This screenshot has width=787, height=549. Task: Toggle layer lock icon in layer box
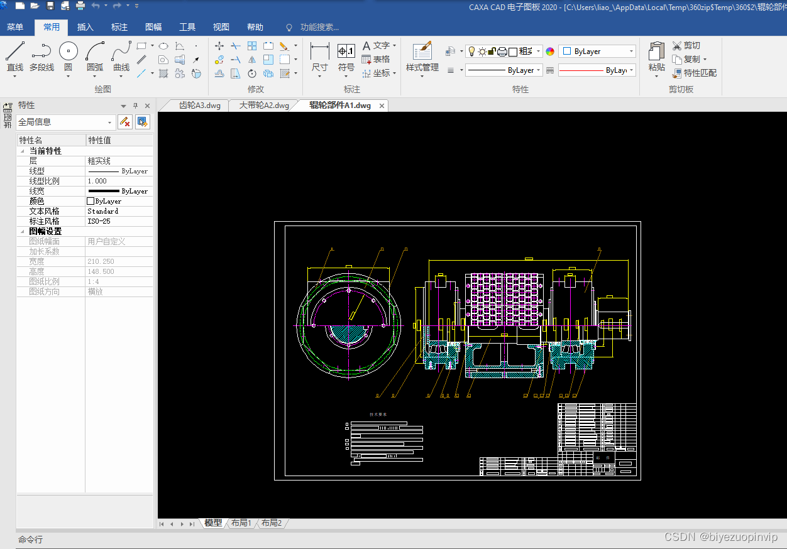tap(492, 52)
